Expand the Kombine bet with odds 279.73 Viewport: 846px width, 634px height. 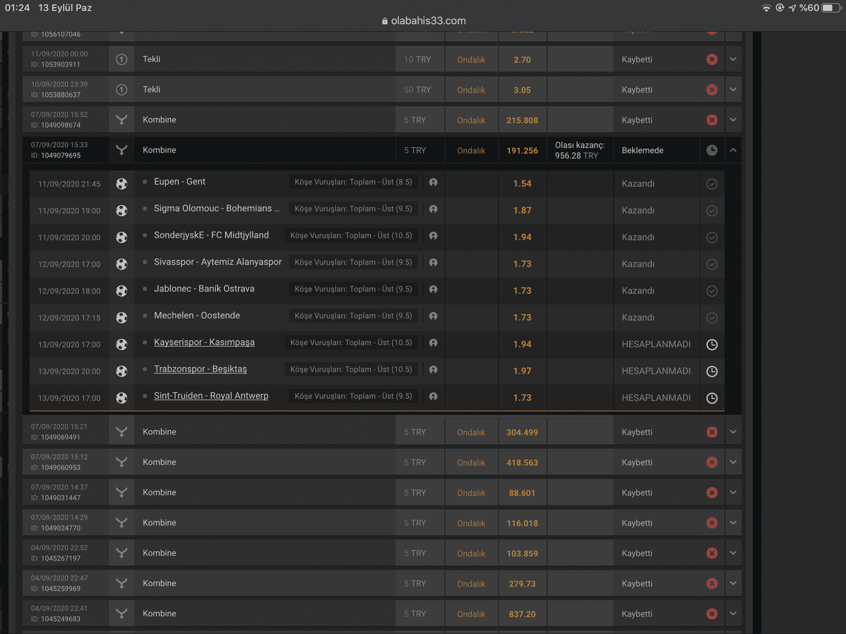[x=733, y=583]
